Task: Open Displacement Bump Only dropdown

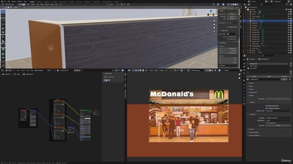Action: click(x=278, y=111)
